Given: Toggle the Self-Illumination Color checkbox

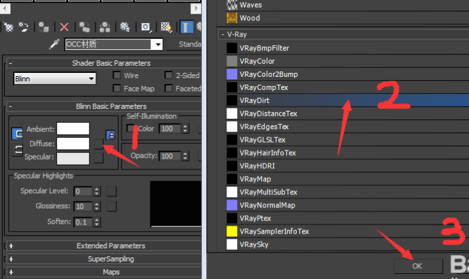Looking at the screenshot, I should tap(131, 128).
